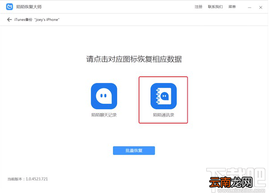Image resolution: width=269 pixels, height=195 pixels.
Task: Click the 陌陌恢复大师 title text
Action: 29,7
